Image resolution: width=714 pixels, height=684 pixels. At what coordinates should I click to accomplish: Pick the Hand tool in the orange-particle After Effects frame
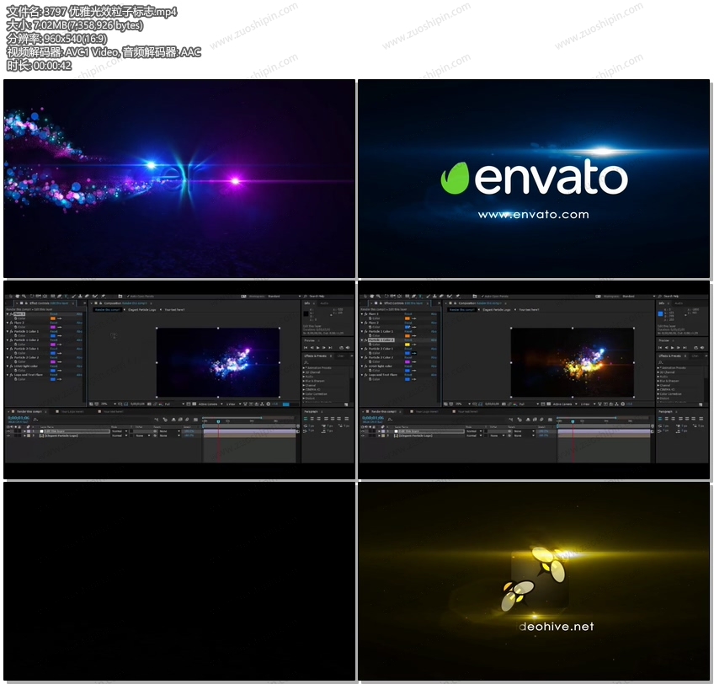pos(373,297)
